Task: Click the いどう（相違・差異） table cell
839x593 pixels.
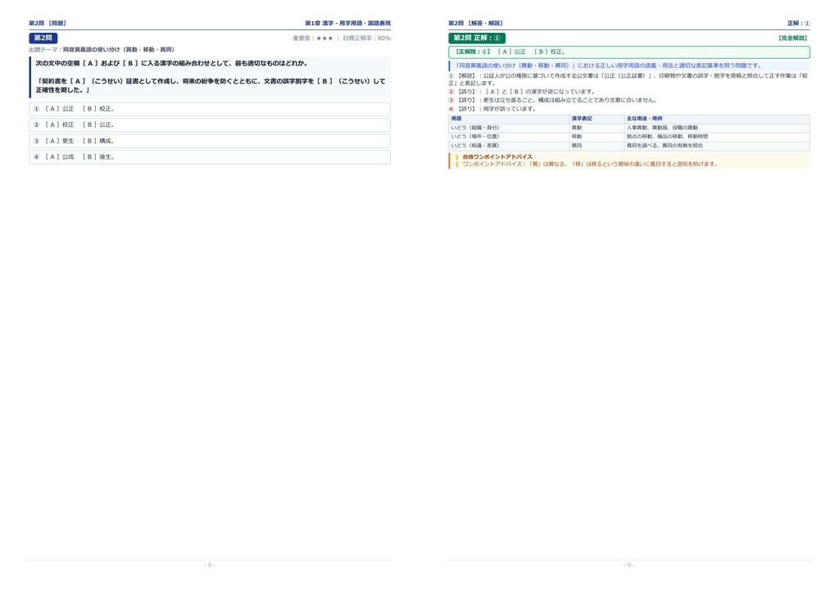Action: pos(510,146)
